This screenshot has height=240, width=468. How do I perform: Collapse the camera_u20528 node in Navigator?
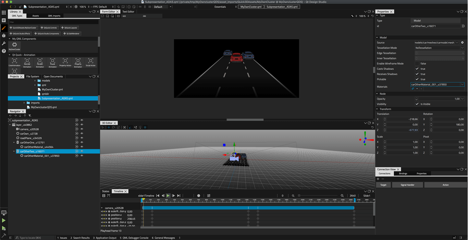click(x=102, y=208)
